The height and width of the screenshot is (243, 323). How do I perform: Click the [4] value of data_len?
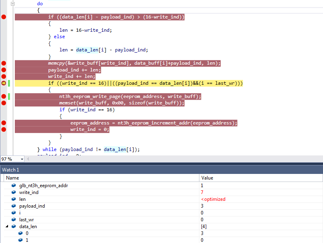(x=204, y=226)
